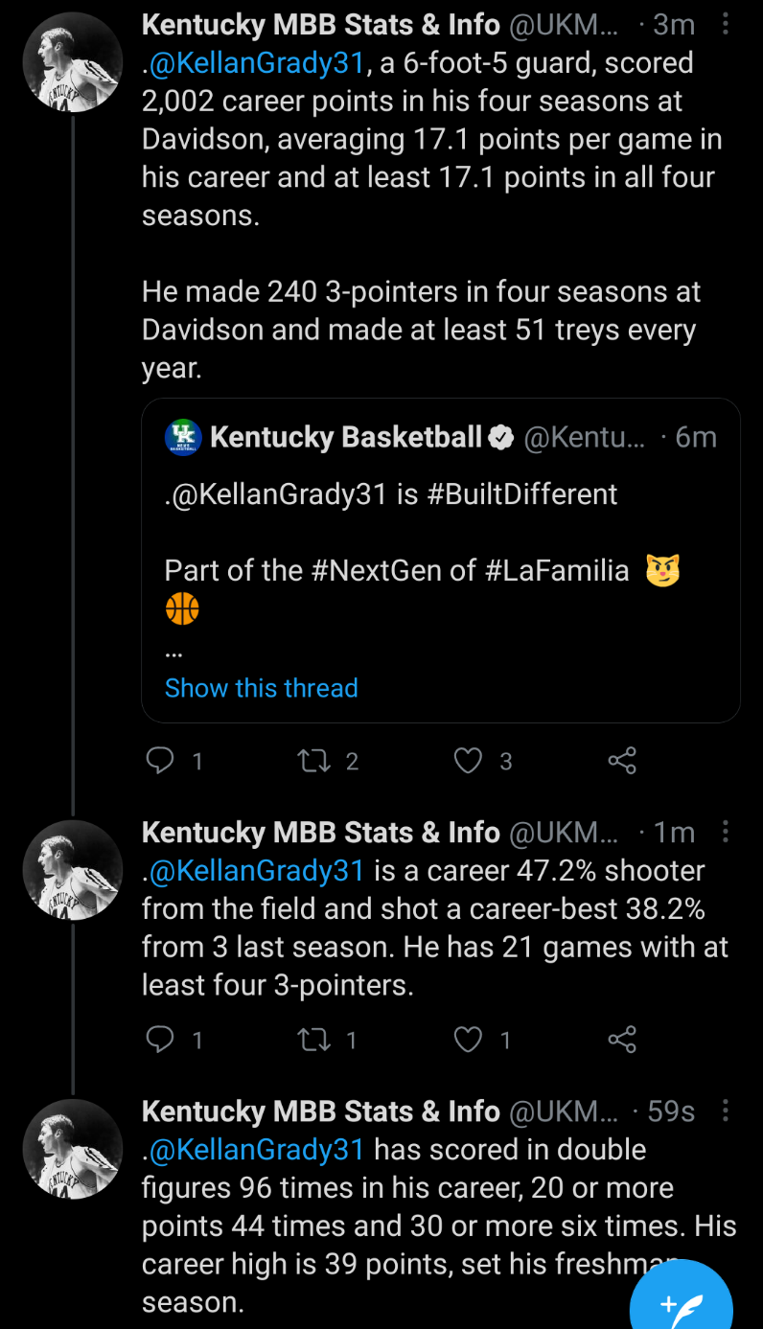Open the quoted Kentucky Basketball tweet
Image resolution: width=763 pixels, height=1329 pixels.
(441, 537)
